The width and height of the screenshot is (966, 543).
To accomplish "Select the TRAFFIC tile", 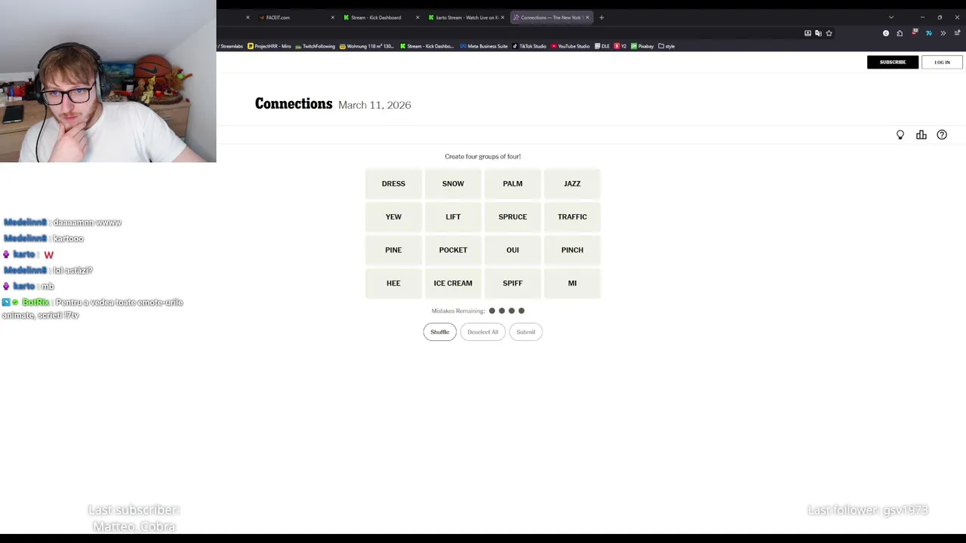I will pos(572,216).
